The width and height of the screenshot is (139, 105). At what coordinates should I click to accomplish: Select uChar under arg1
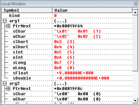[19, 37]
